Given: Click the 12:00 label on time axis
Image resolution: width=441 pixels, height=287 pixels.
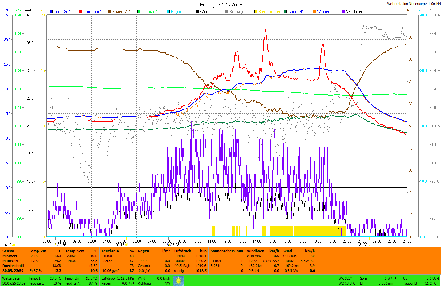Looking at the screenshot, I should (x=227, y=241).
